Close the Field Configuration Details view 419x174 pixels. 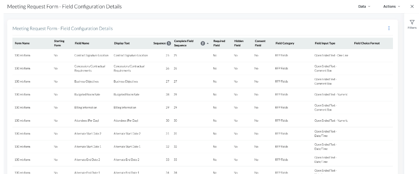(412, 6)
